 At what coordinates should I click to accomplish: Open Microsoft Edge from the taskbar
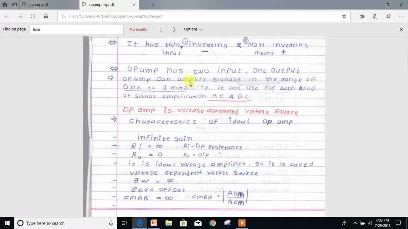(x=140, y=223)
